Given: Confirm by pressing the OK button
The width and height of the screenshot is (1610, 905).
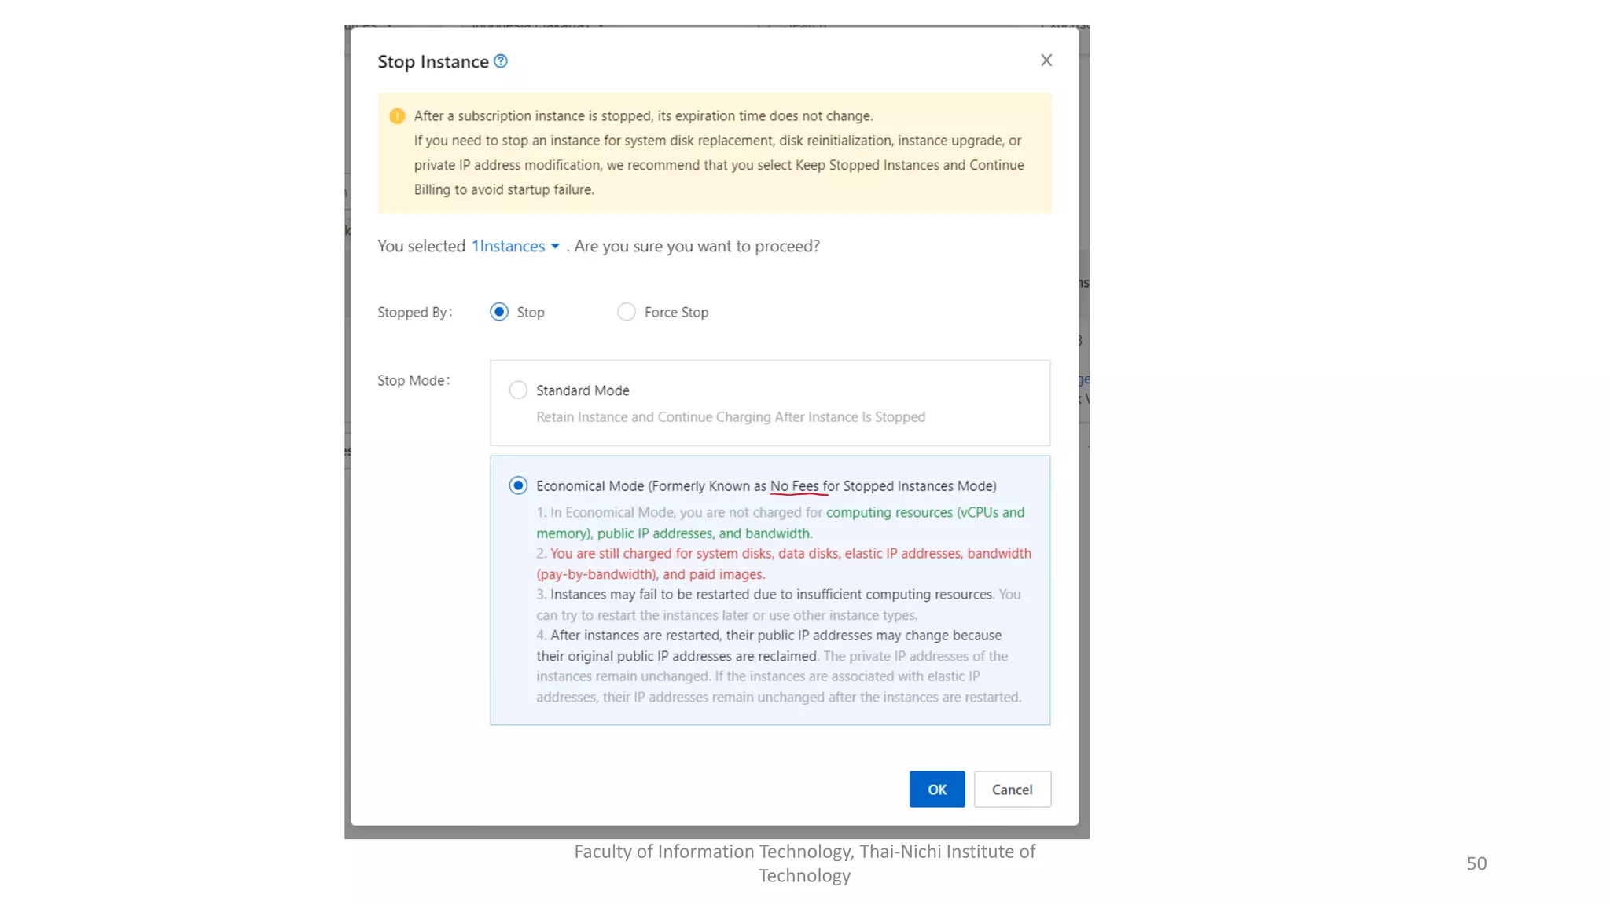Looking at the screenshot, I should [936, 789].
